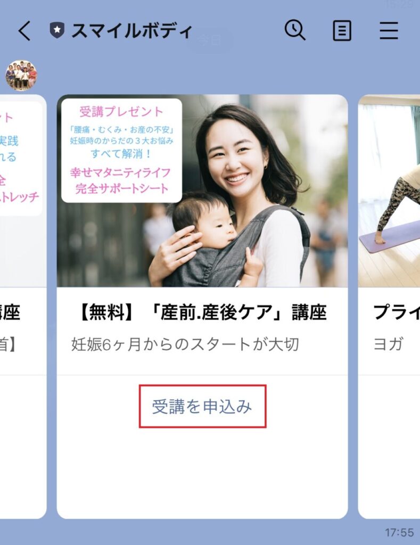Open the notes list icon
Image resolution: width=420 pixels, height=545 pixels.
[x=342, y=30]
